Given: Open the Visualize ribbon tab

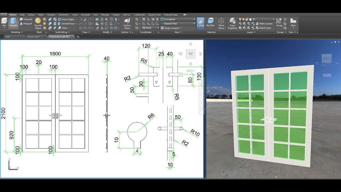Looking at the screenshot, I should tap(51, 15).
